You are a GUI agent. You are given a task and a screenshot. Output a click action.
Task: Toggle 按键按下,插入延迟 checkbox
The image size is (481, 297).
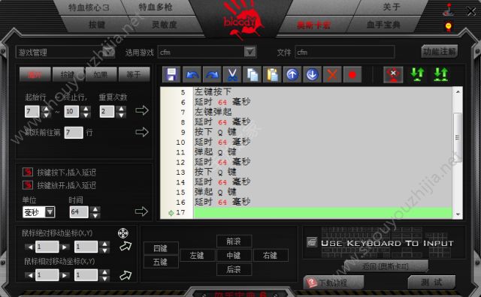click(28, 172)
